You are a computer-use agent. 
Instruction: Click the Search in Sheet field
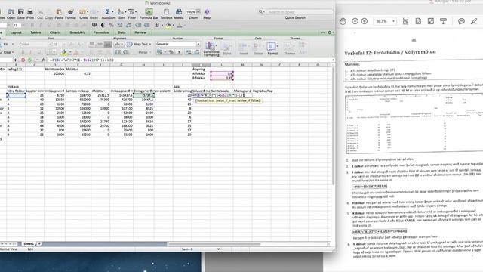[296, 12]
